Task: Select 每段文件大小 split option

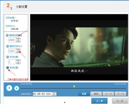Action: tap(7, 46)
